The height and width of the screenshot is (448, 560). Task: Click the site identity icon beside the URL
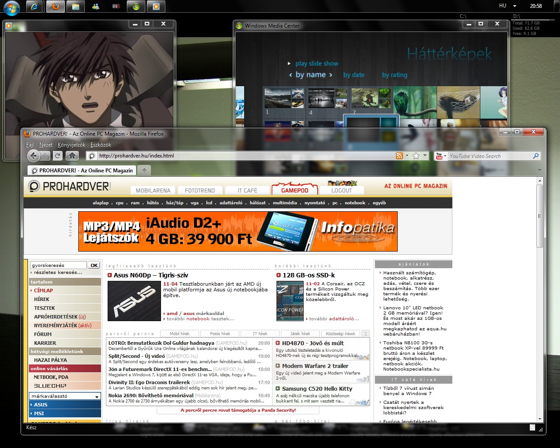[x=92, y=156]
